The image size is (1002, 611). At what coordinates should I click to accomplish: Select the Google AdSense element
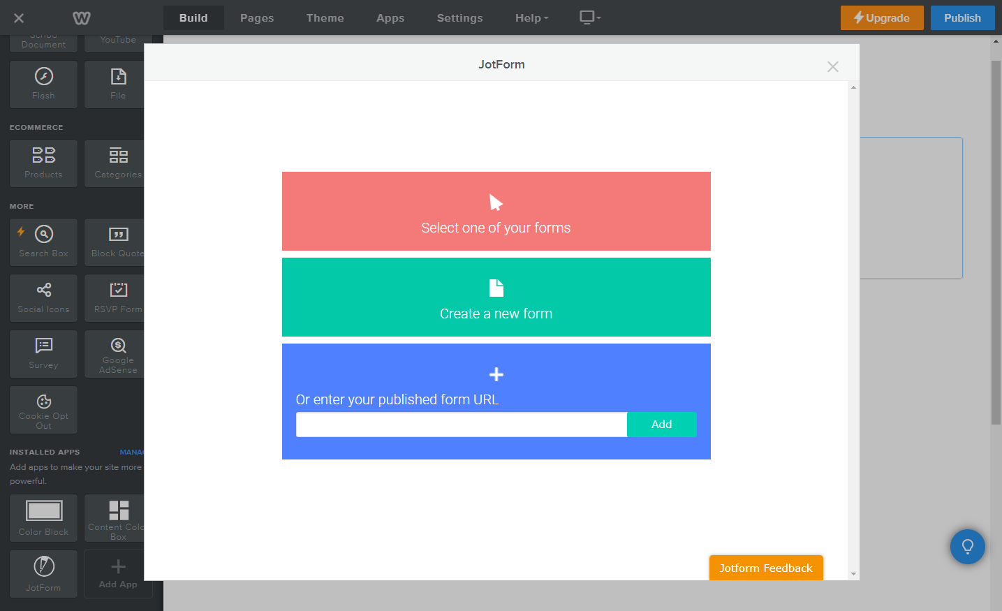point(117,353)
